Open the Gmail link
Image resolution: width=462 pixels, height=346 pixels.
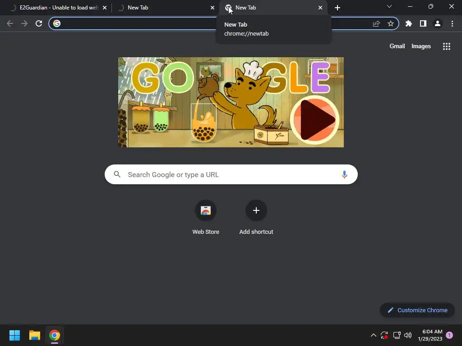397,46
